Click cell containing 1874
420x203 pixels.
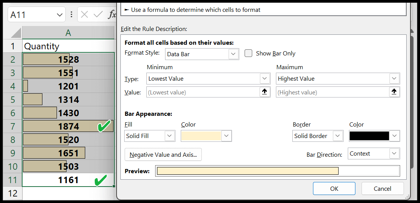68,126
